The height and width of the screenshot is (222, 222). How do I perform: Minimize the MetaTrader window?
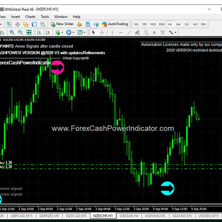209,9
